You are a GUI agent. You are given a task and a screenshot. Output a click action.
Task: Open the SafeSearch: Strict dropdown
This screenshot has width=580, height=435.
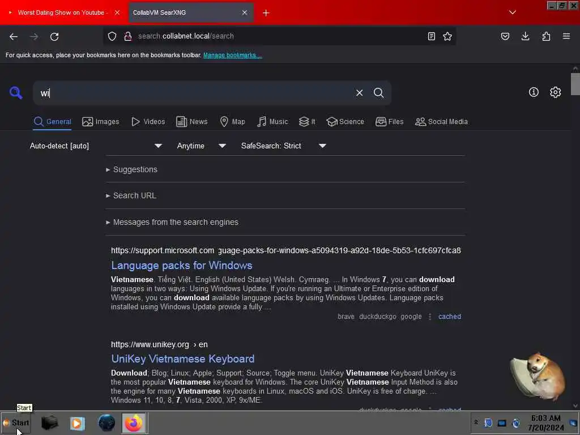283,146
